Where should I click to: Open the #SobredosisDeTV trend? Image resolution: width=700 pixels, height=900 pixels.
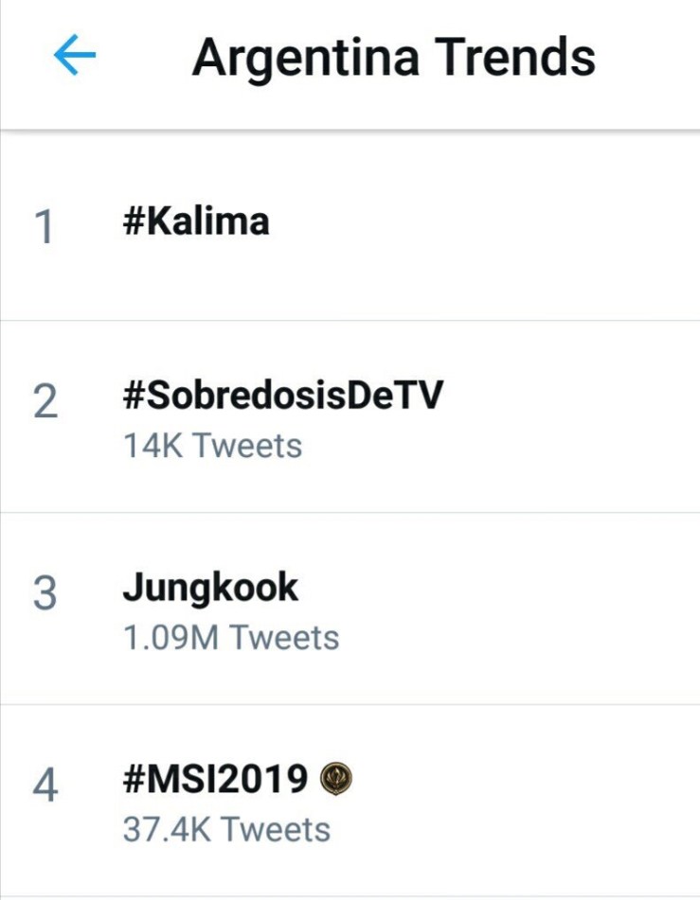[x=282, y=397]
